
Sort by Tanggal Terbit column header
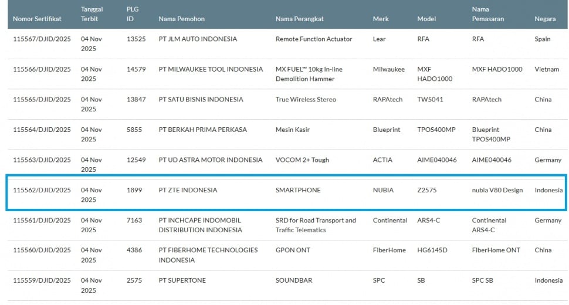click(93, 14)
